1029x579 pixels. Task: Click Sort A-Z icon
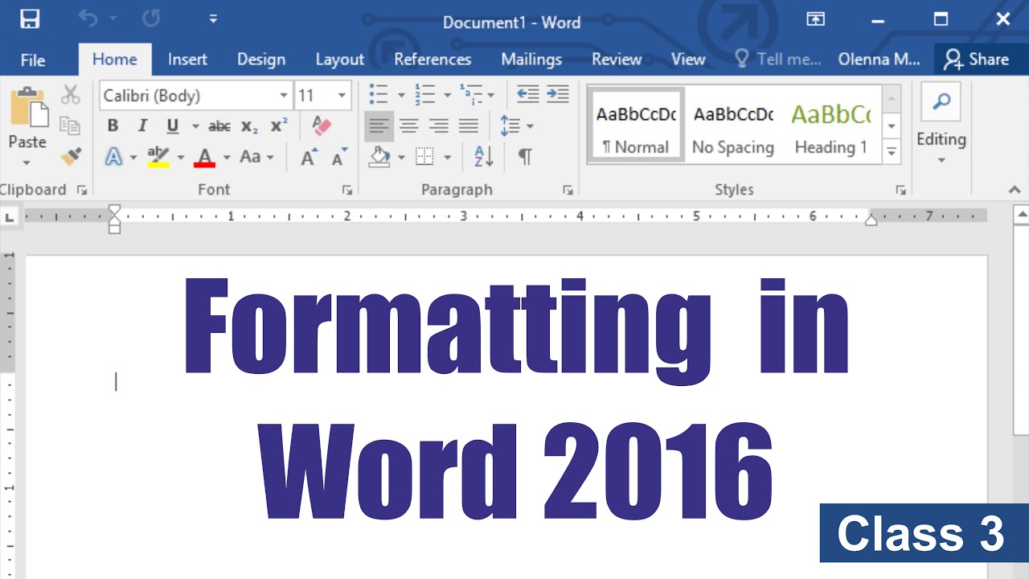[x=484, y=156]
